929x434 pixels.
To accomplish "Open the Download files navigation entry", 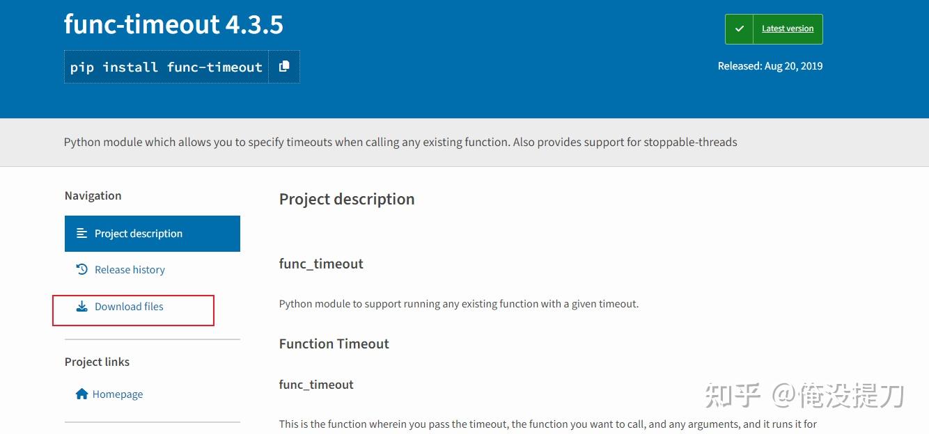I will [x=130, y=306].
